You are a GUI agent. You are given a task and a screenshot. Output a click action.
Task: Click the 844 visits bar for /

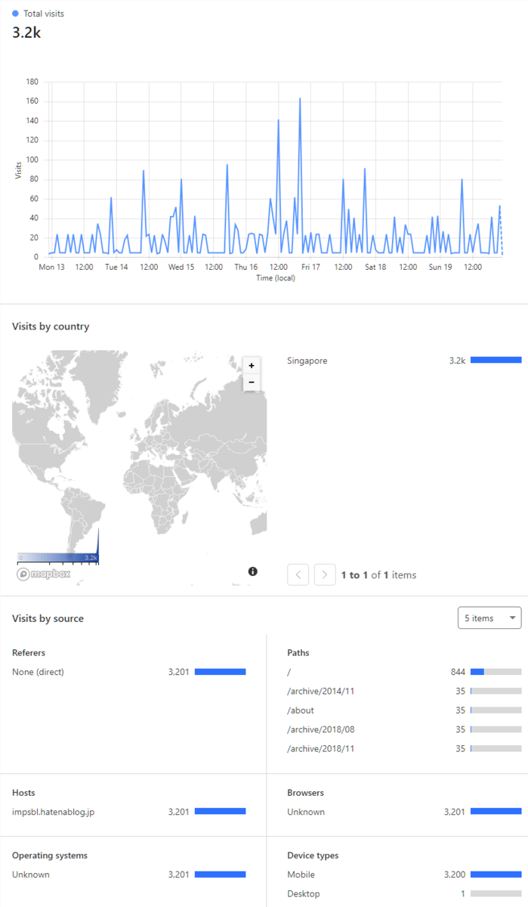point(496,671)
